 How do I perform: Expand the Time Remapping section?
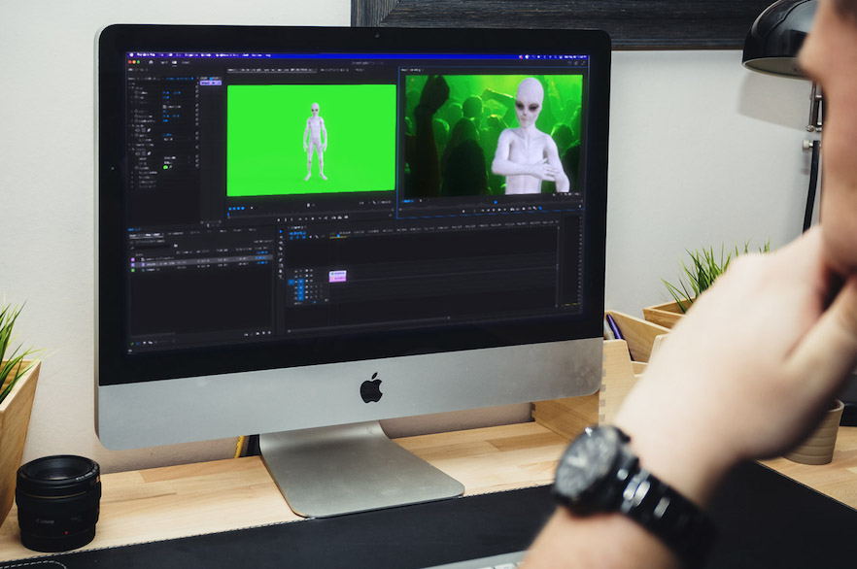point(129,145)
